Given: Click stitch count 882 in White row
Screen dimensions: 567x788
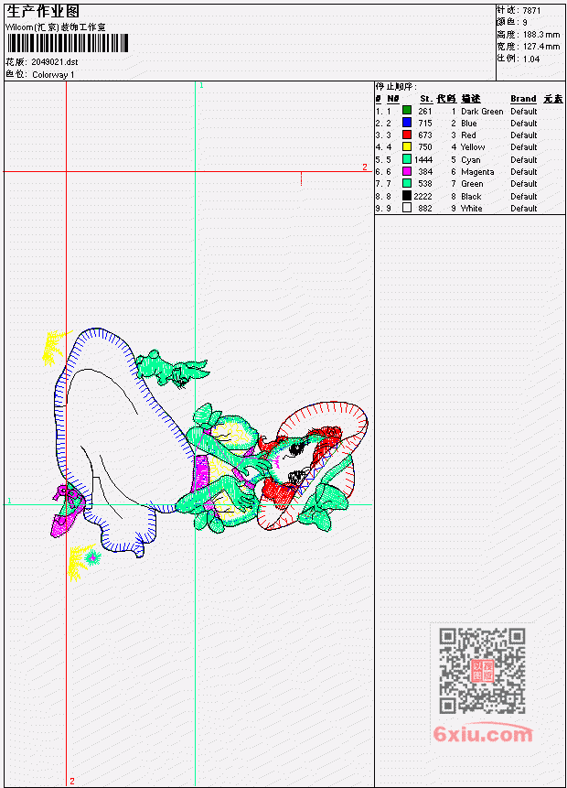Looking at the screenshot, I should coord(425,208).
